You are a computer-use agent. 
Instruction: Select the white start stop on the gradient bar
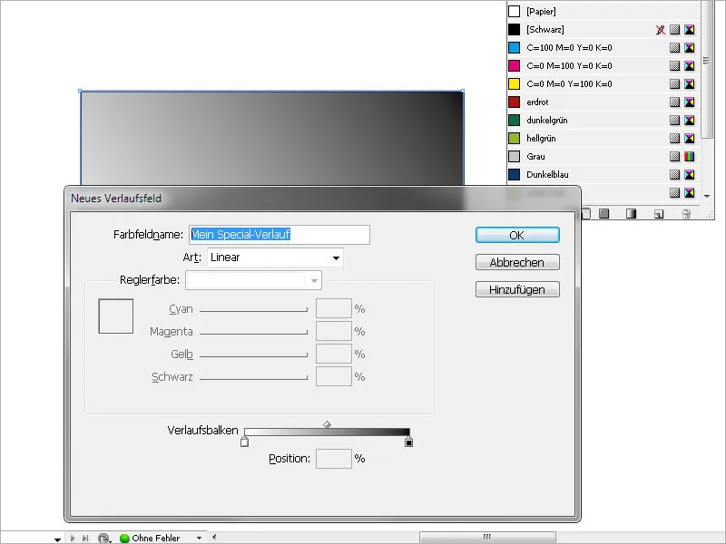[244, 442]
